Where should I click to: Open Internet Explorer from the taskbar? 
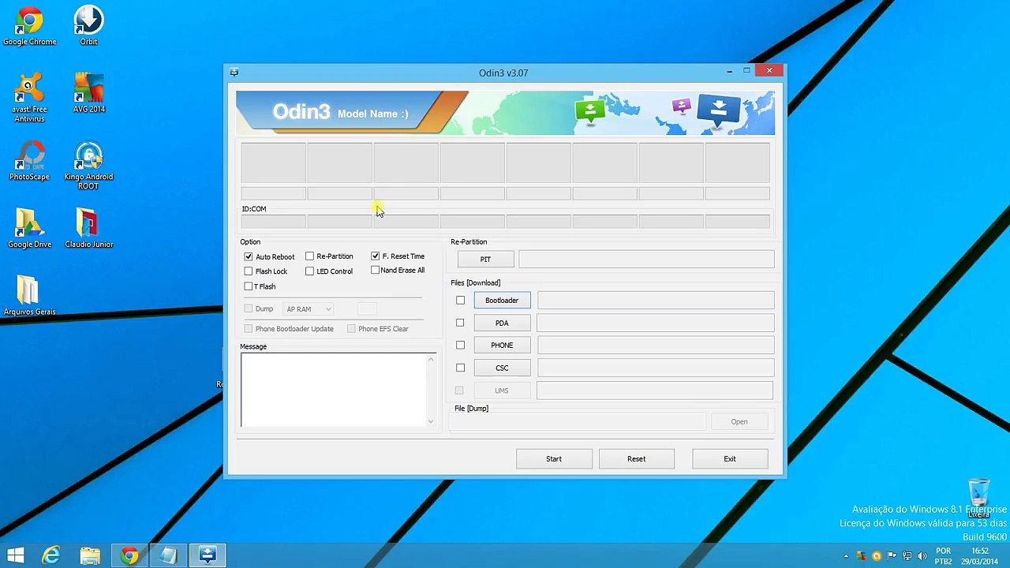(51, 556)
